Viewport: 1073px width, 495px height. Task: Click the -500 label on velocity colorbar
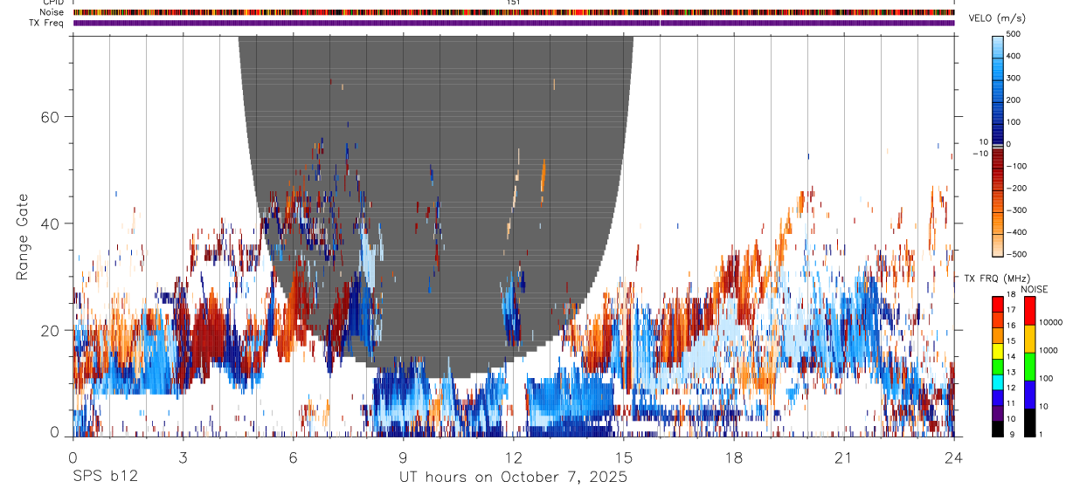1015,253
